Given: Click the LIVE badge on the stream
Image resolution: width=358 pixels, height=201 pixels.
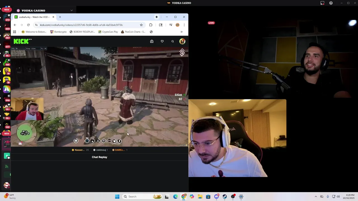Looking at the screenshot, I should coord(211,23).
